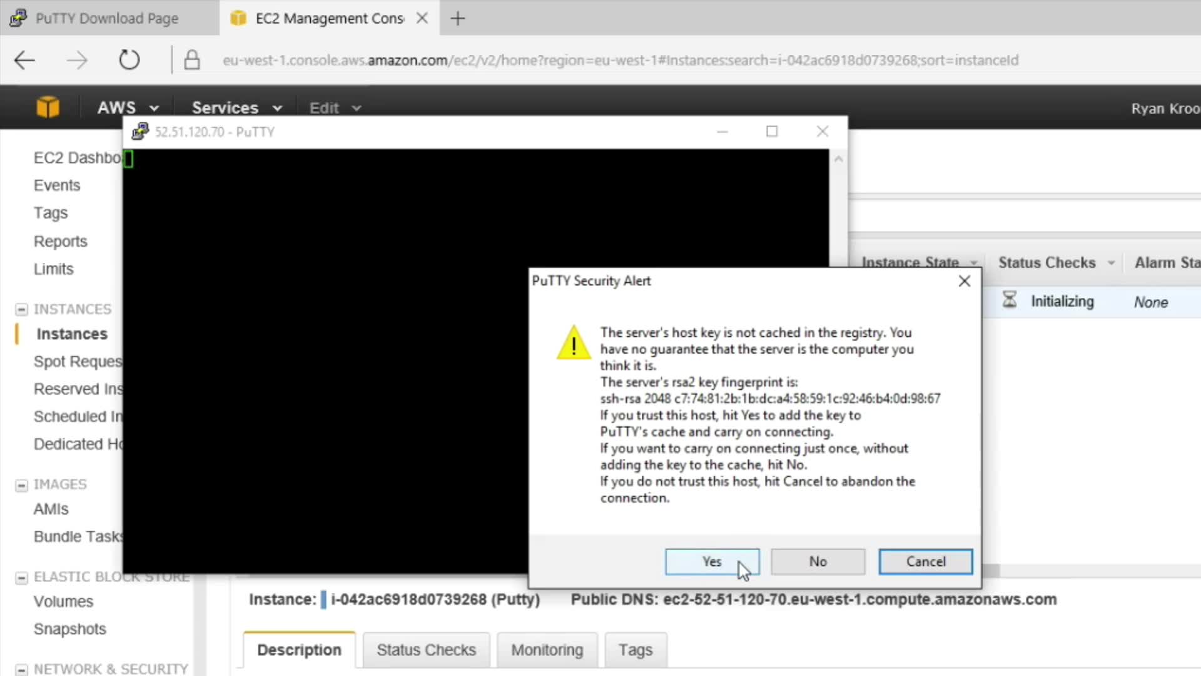This screenshot has width=1201, height=676.
Task: Close the EC2 Management Console tab
Action: (x=422, y=18)
